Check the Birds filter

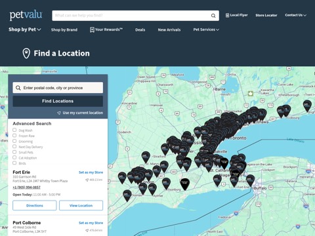14,163
